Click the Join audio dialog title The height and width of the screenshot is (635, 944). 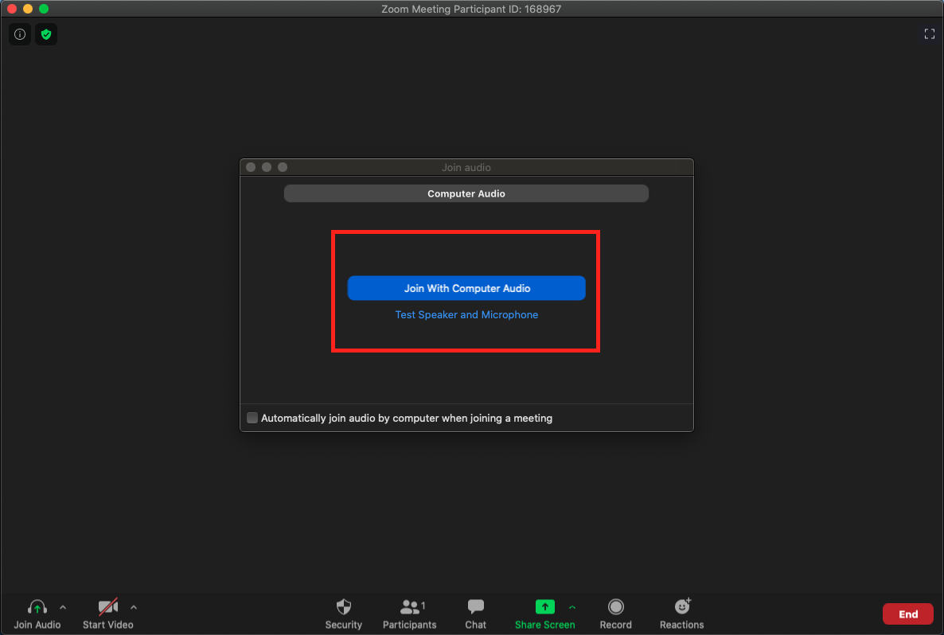click(x=466, y=167)
